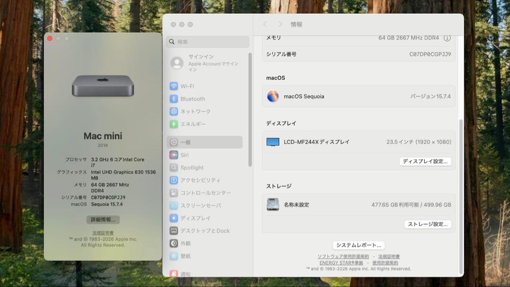Open the Wi-Fi sidebar item label
The width and height of the screenshot is (510, 287).
pos(187,86)
